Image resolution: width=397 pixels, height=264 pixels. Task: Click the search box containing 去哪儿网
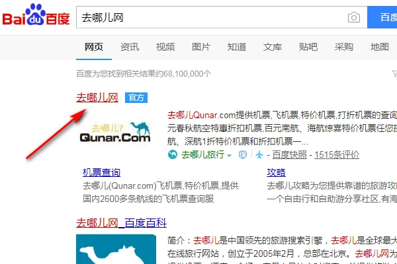pyautogui.click(x=222, y=17)
